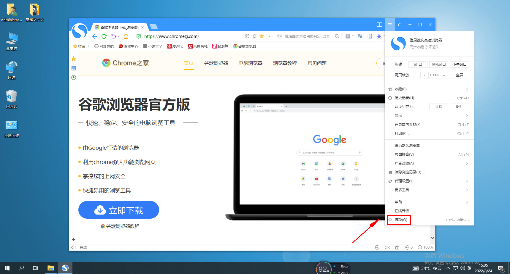The image size is (510, 274).
Task: Close the 谷歌浏览器下载 tab
Action: click(x=142, y=27)
